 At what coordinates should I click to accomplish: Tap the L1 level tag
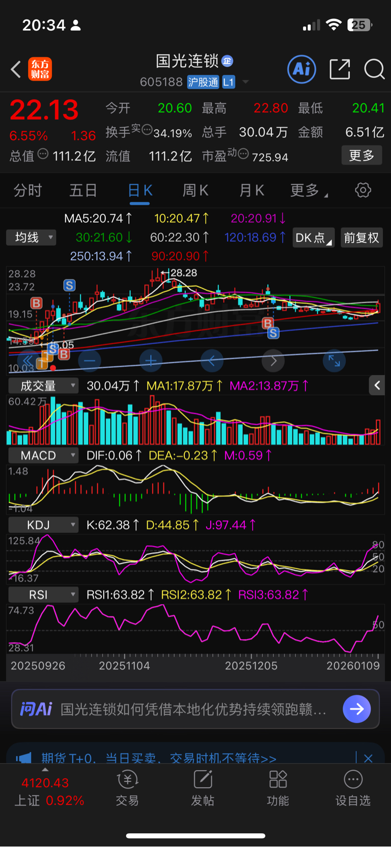click(229, 82)
